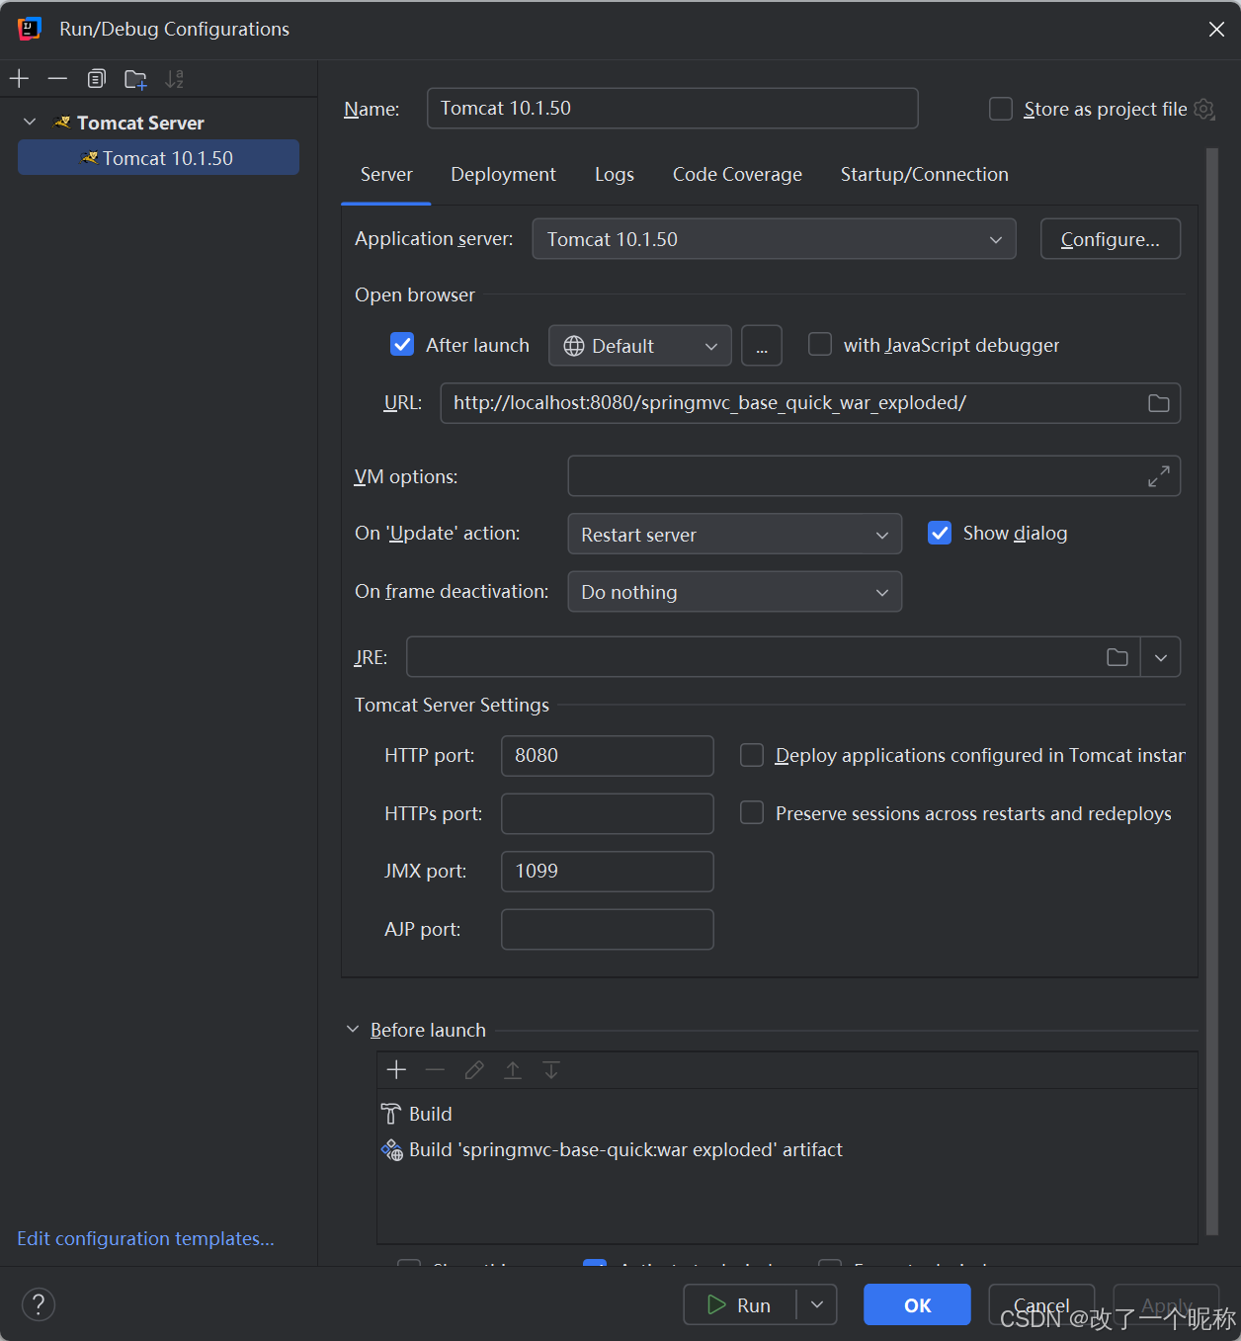Remove the Before launch task
Image resolution: width=1241 pixels, height=1341 pixels.
coord(435,1070)
